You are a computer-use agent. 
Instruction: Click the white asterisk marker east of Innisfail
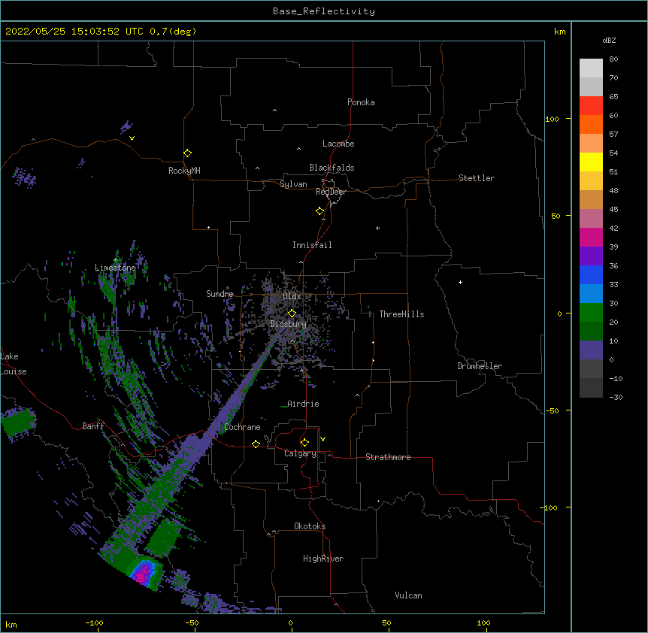pyautogui.click(x=377, y=228)
